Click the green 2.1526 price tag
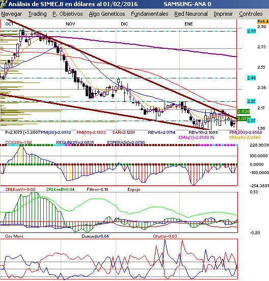 point(244,111)
